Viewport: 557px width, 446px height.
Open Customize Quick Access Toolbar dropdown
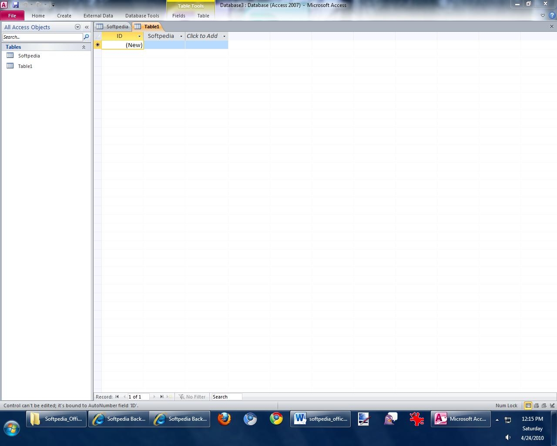coord(53,5)
